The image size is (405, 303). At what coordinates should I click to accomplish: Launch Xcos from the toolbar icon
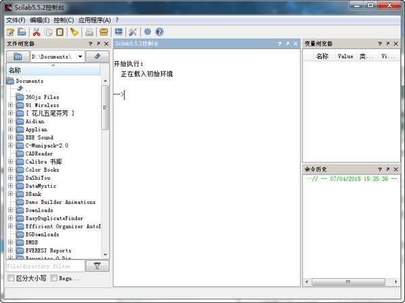(119, 32)
